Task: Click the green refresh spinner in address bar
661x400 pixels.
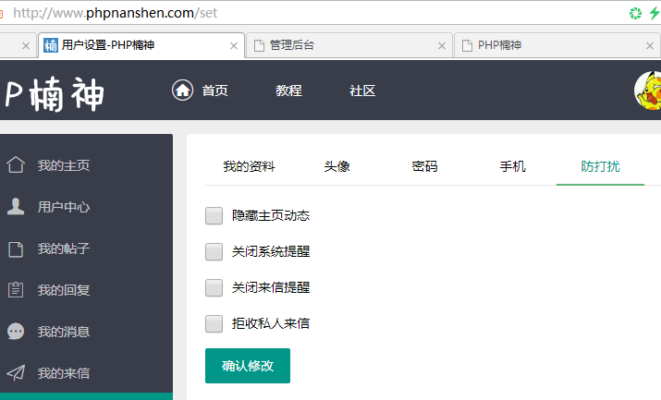Action: pyautogui.click(x=635, y=14)
